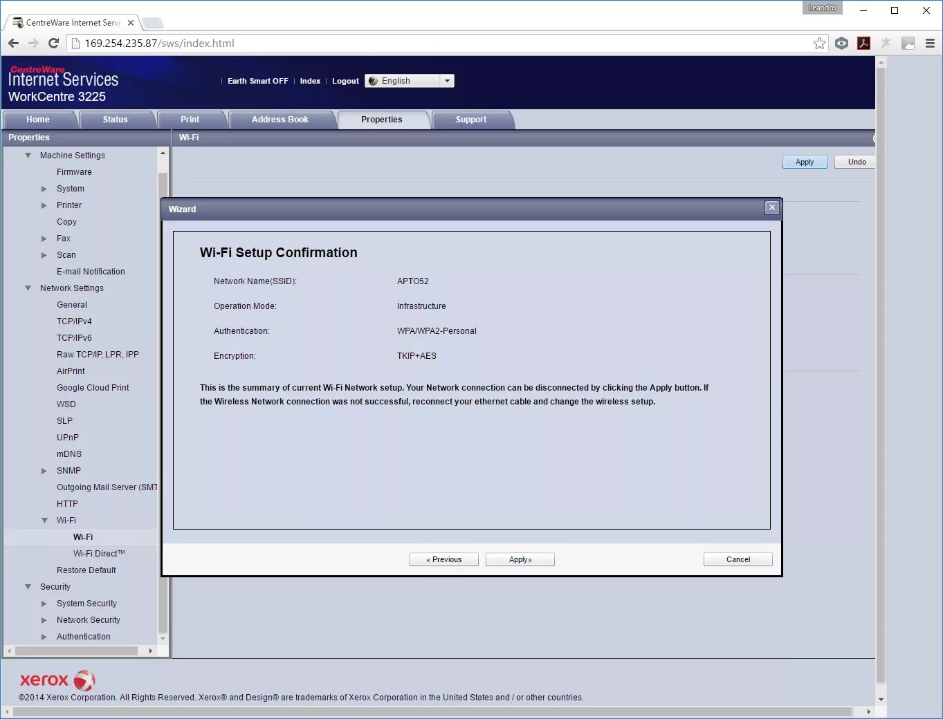The height and width of the screenshot is (719, 943).
Task: Bookmark the page with the star icon
Action: (x=819, y=44)
